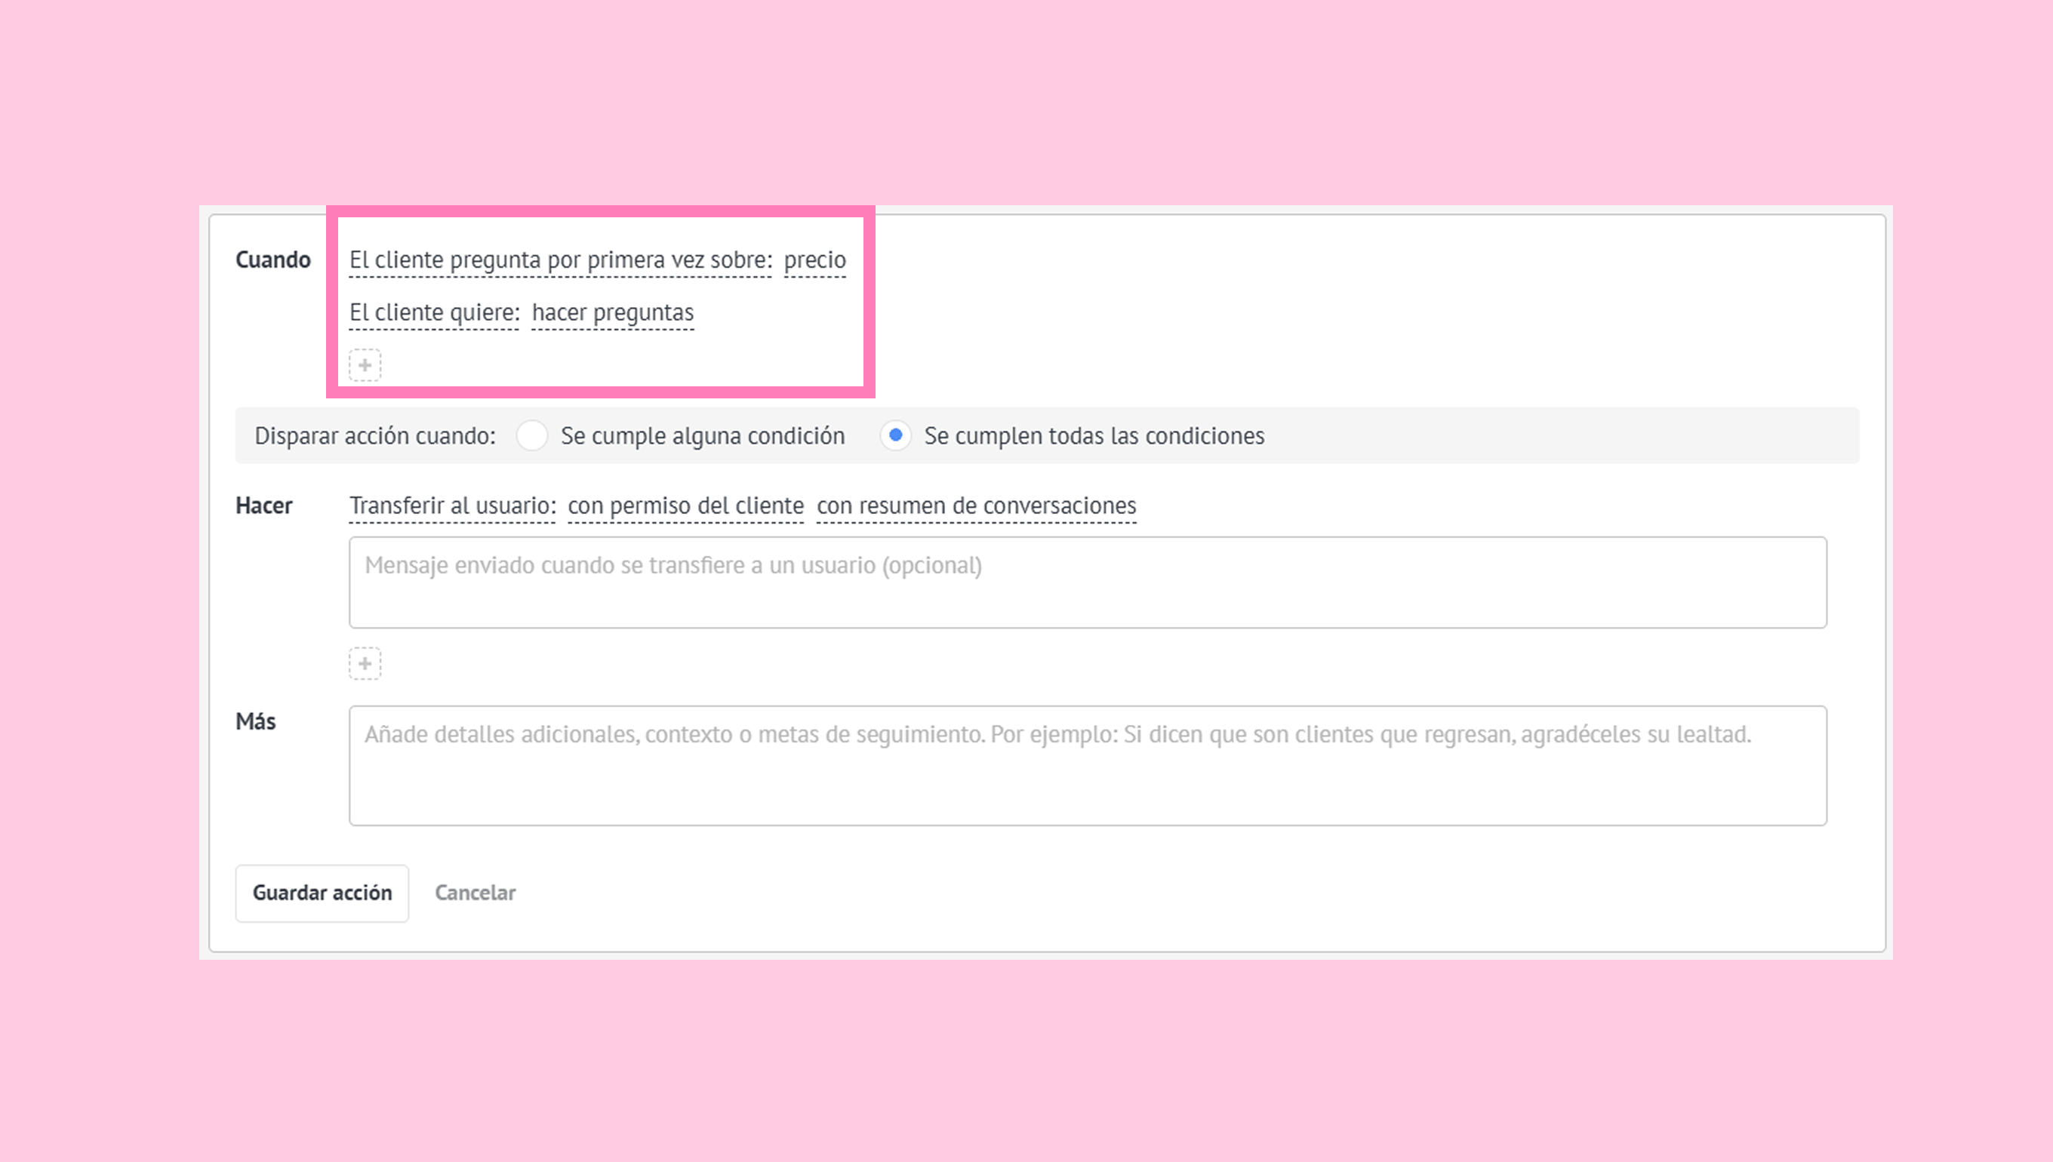Click the Guardar acción button
The width and height of the screenshot is (2053, 1162).
[x=322, y=893]
